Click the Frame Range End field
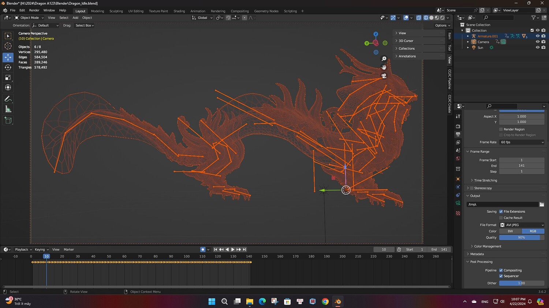Image resolution: width=549 pixels, height=308 pixels. [522, 166]
